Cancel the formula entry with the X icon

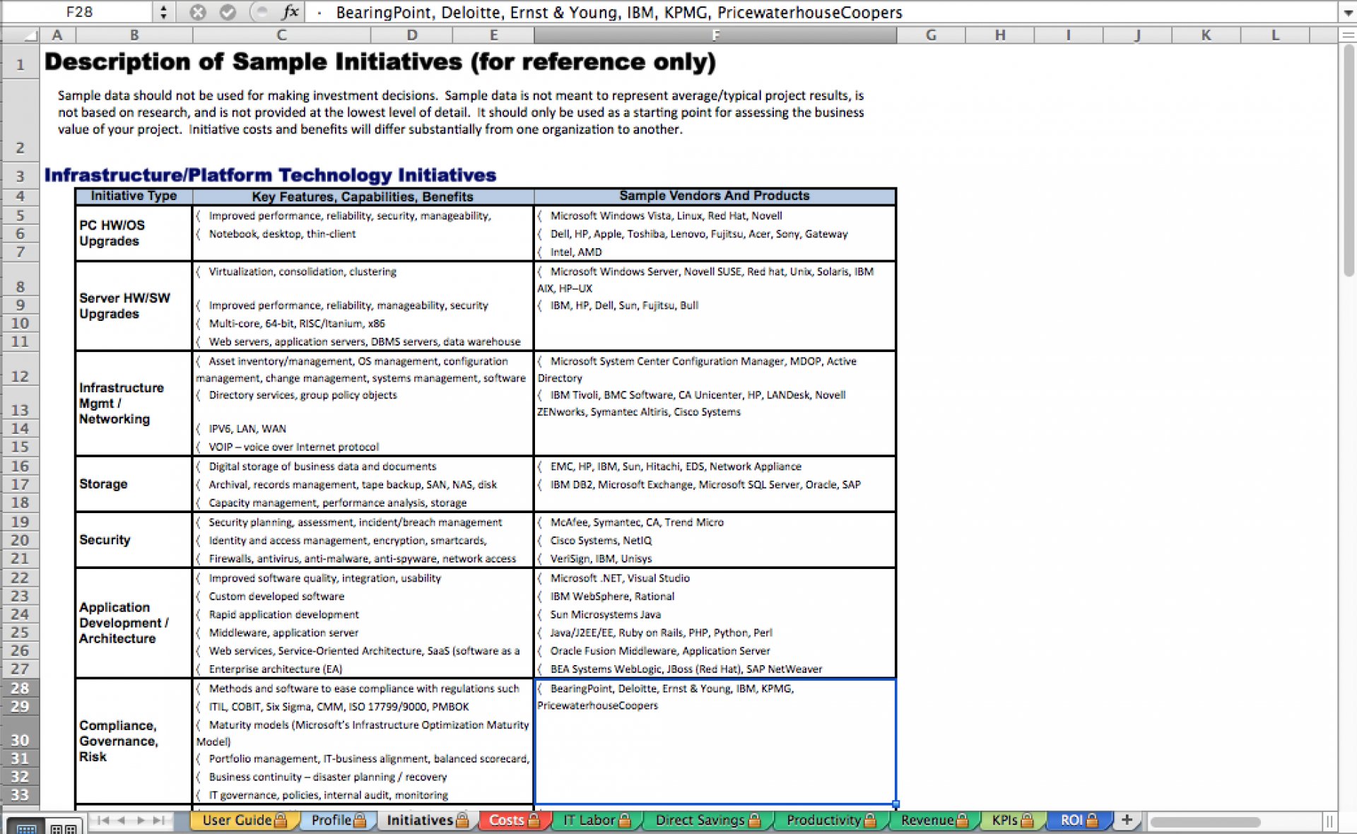point(198,12)
